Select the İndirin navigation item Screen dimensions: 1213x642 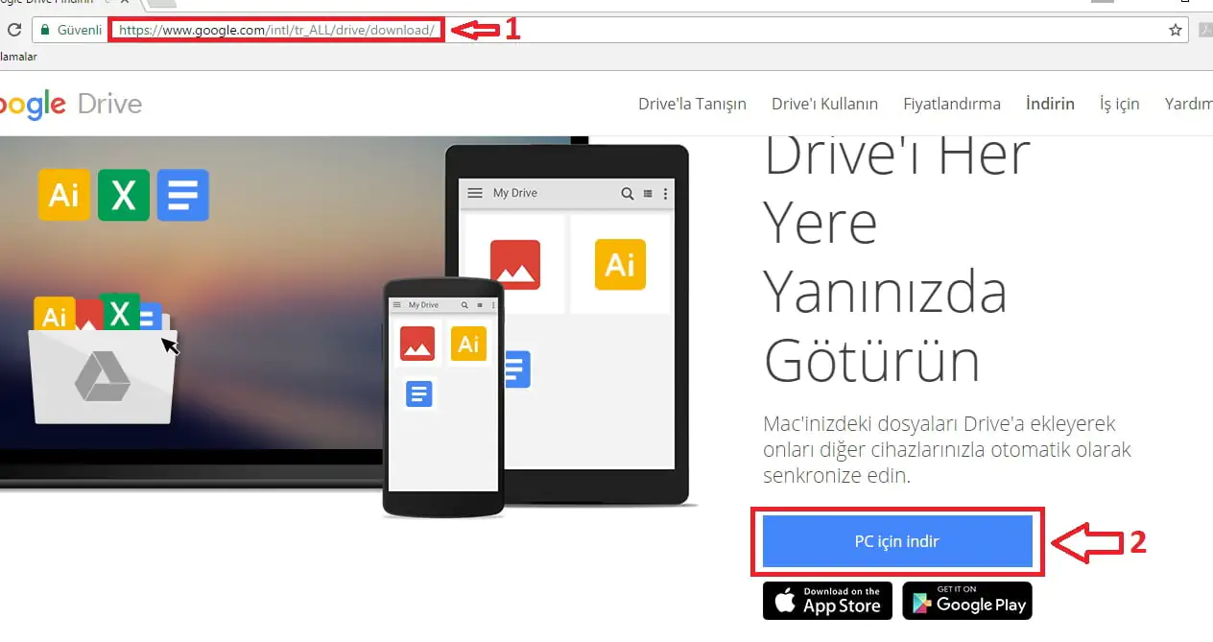pos(1049,104)
